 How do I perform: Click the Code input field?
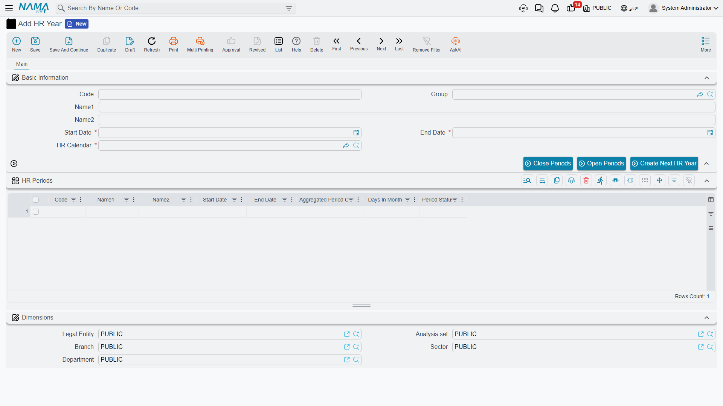(x=230, y=94)
